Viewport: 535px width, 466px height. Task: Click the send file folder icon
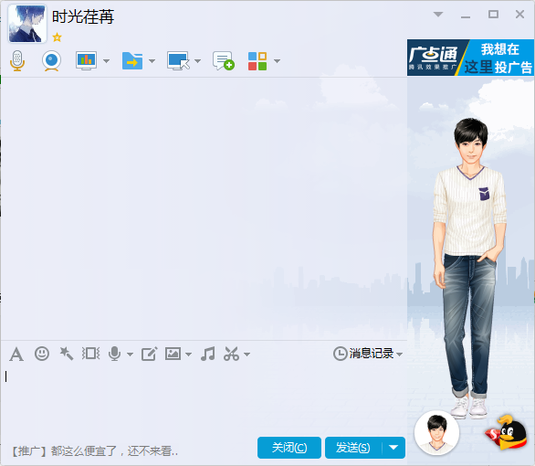[x=132, y=61]
